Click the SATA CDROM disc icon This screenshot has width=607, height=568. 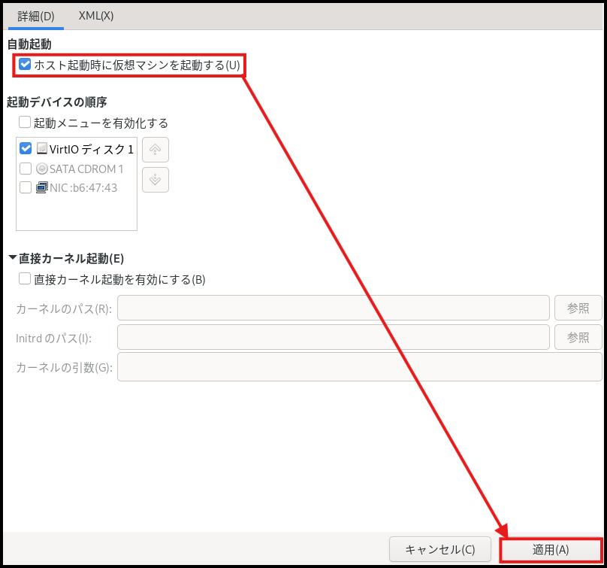[x=42, y=169]
